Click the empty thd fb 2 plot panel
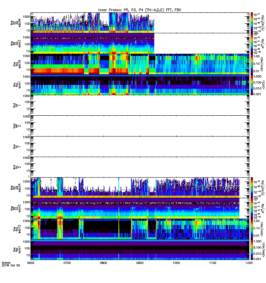266x283 pixels. tap(140, 167)
